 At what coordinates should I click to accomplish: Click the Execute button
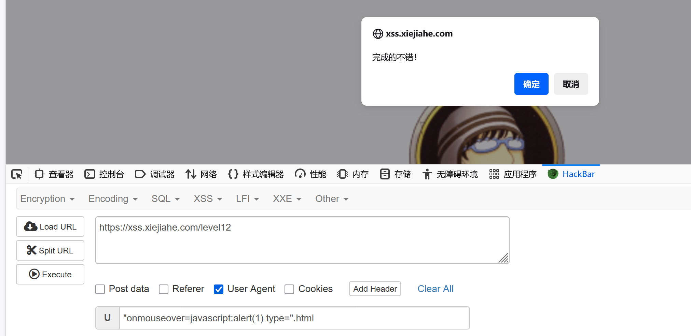(50, 274)
